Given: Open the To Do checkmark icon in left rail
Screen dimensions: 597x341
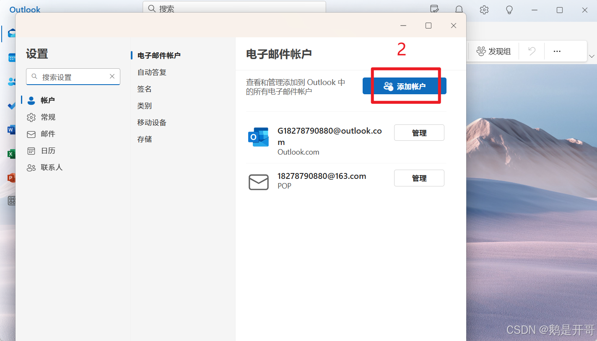Looking at the screenshot, I should [x=12, y=106].
